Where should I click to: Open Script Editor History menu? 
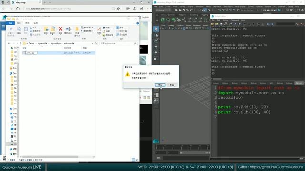(x=225, y=20)
